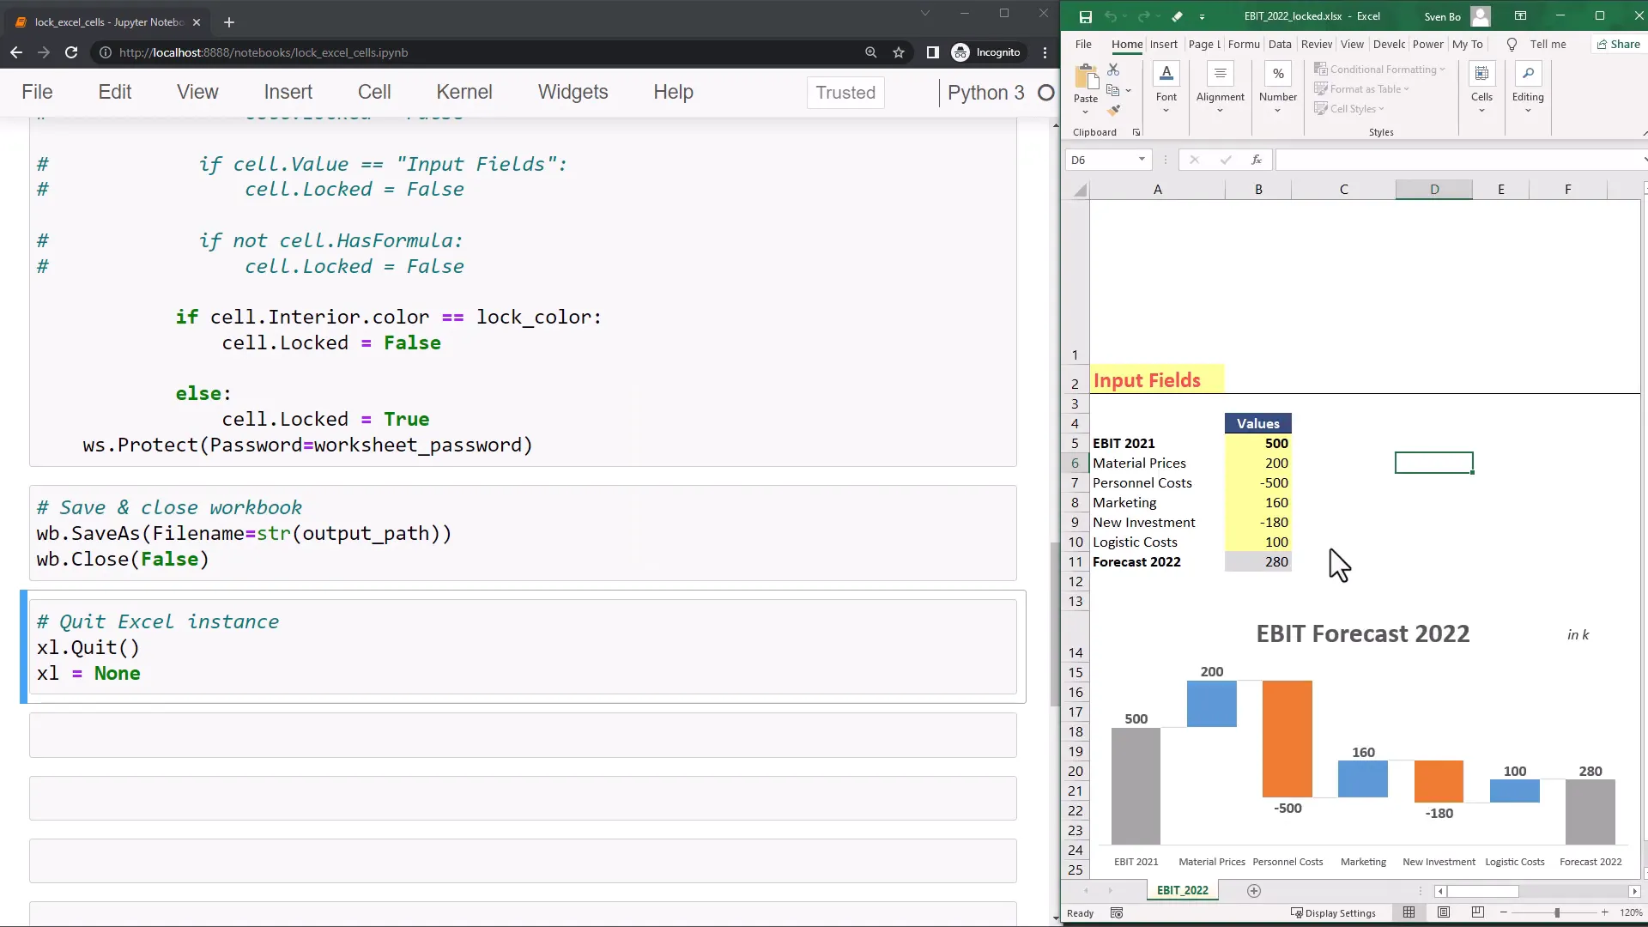Open the Paste options dropdown arrow
The height and width of the screenshot is (927, 1648).
point(1085,112)
